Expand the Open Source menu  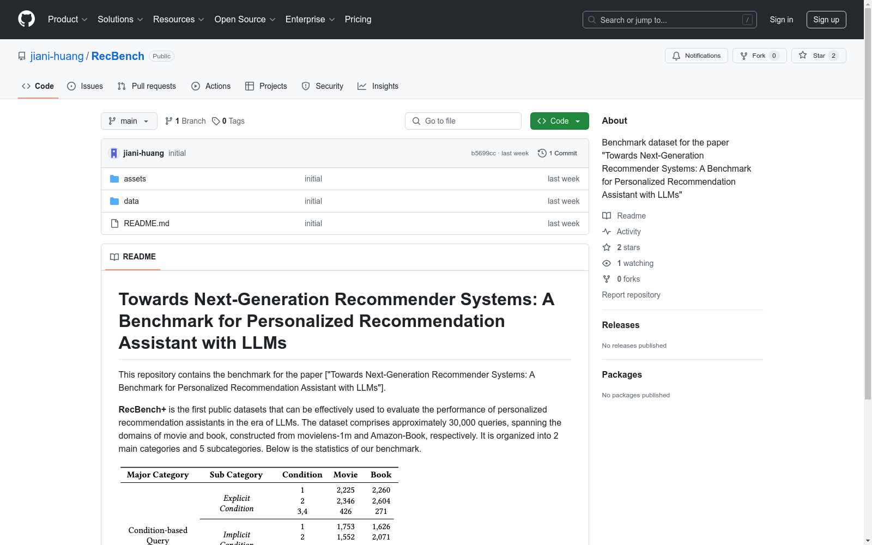pos(245,20)
